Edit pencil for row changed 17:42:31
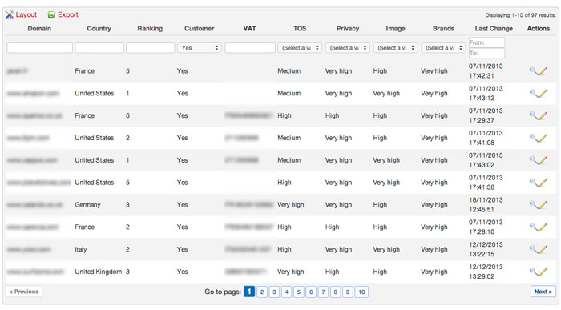561x310 pixels. (543, 71)
